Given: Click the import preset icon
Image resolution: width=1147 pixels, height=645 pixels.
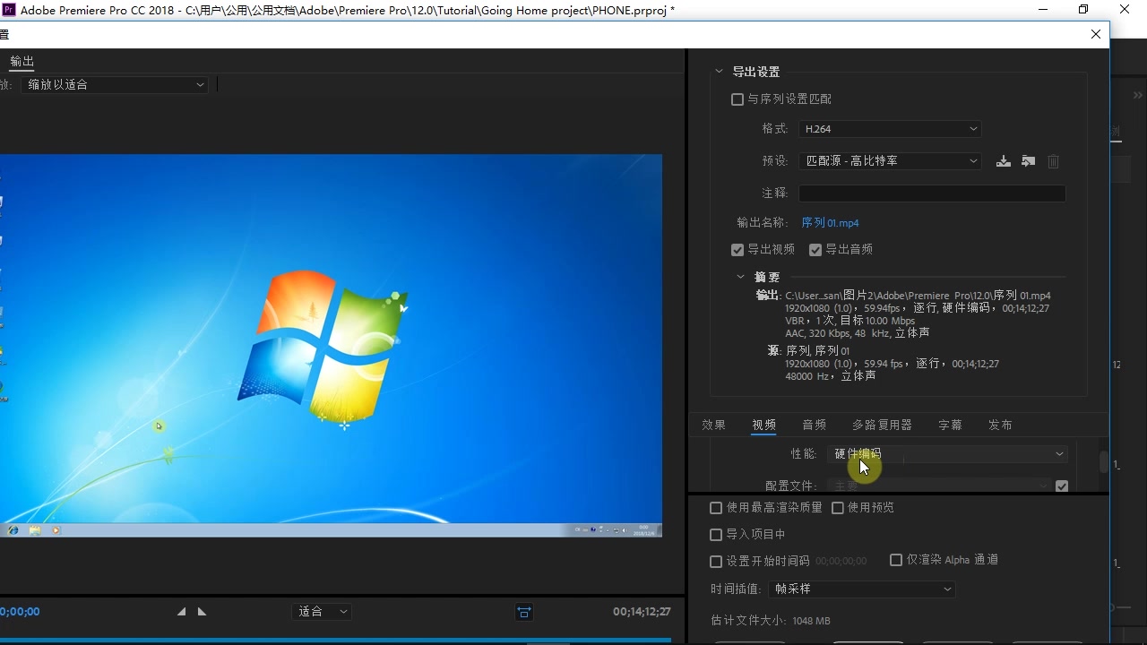Looking at the screenshot, I should 1029,161.
